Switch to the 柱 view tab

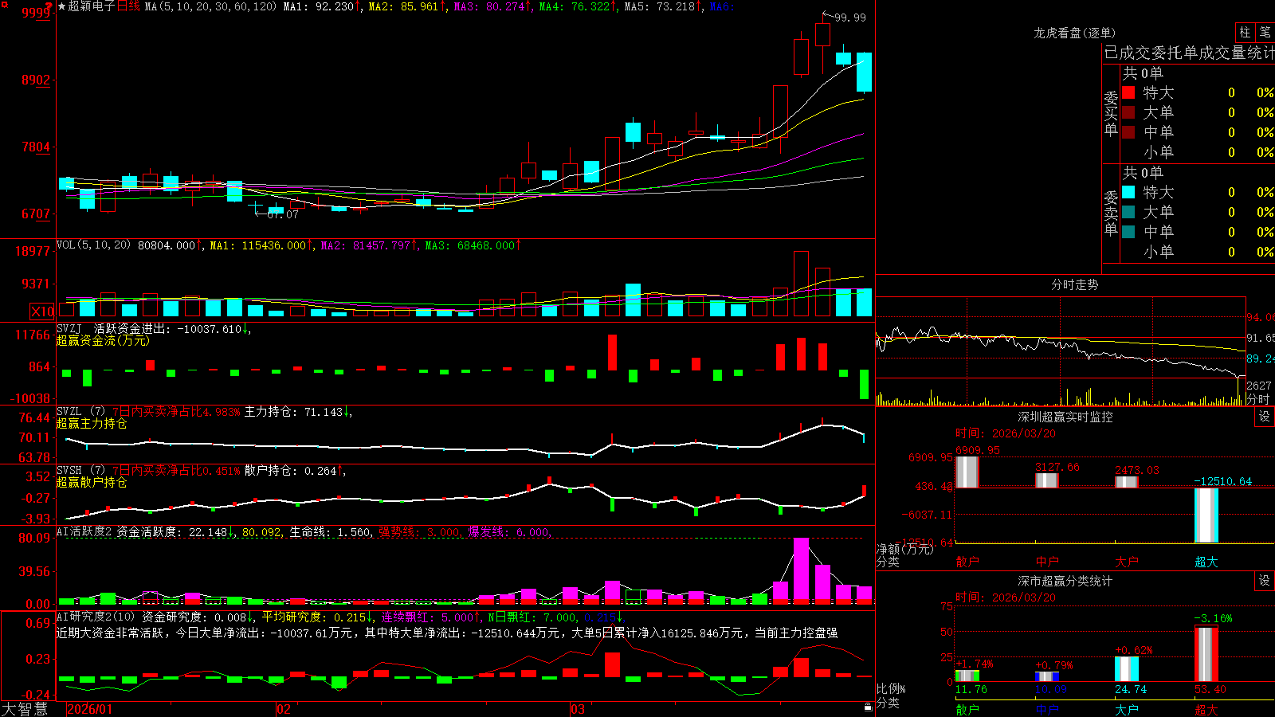click(1245, 32)
